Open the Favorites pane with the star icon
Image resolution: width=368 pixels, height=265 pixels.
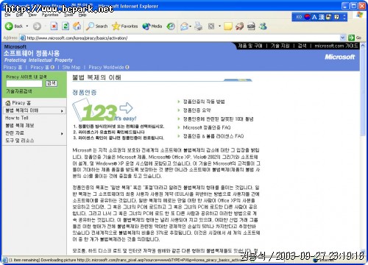[125, 26]
